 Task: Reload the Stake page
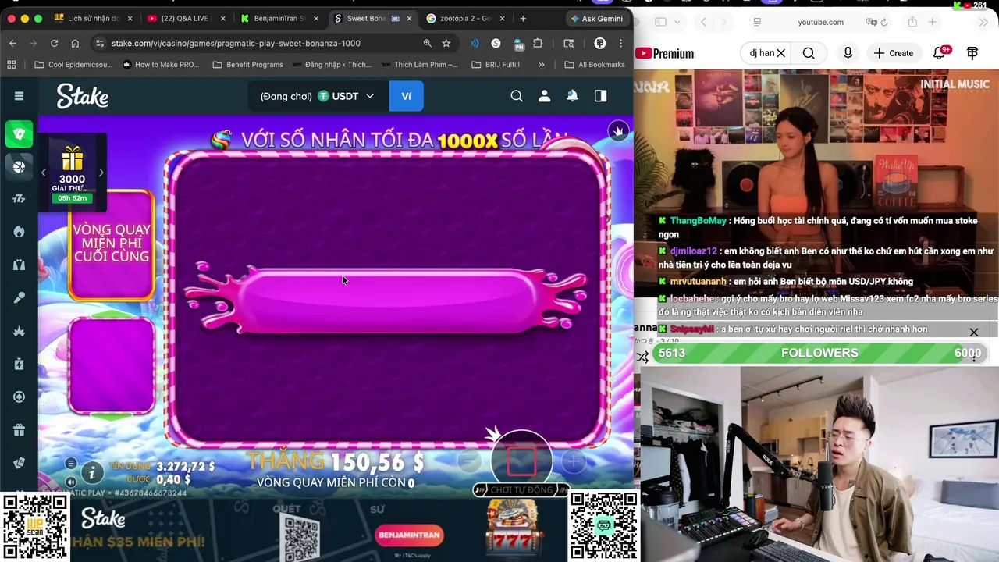pyautogui.click(x=54, y=43)
